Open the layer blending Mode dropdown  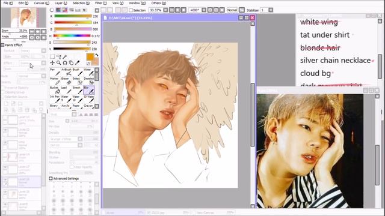[x=43, y=76]
